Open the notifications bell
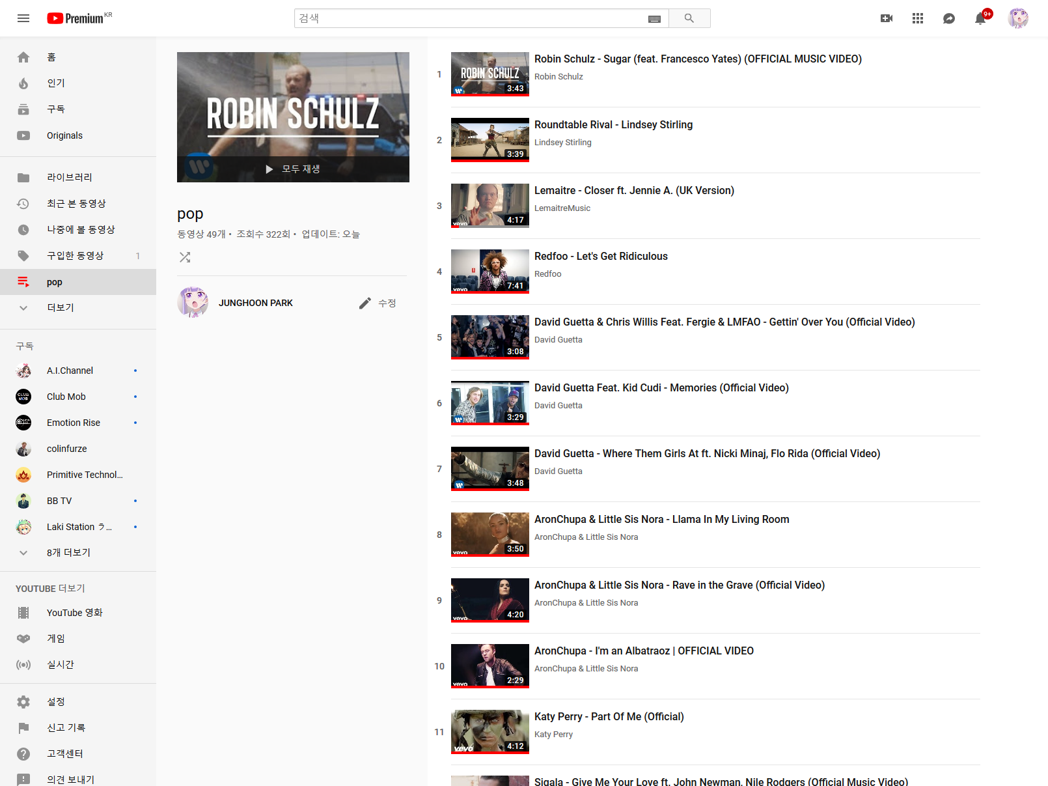 coord(980,18)
